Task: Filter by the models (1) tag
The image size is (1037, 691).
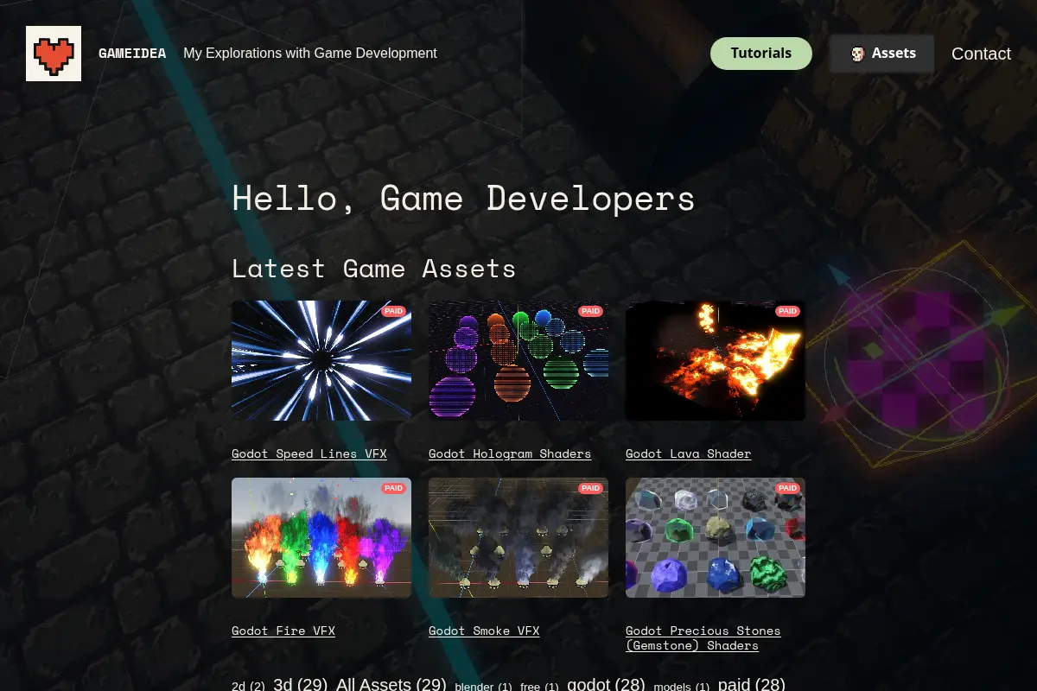Action: [682, 686]
